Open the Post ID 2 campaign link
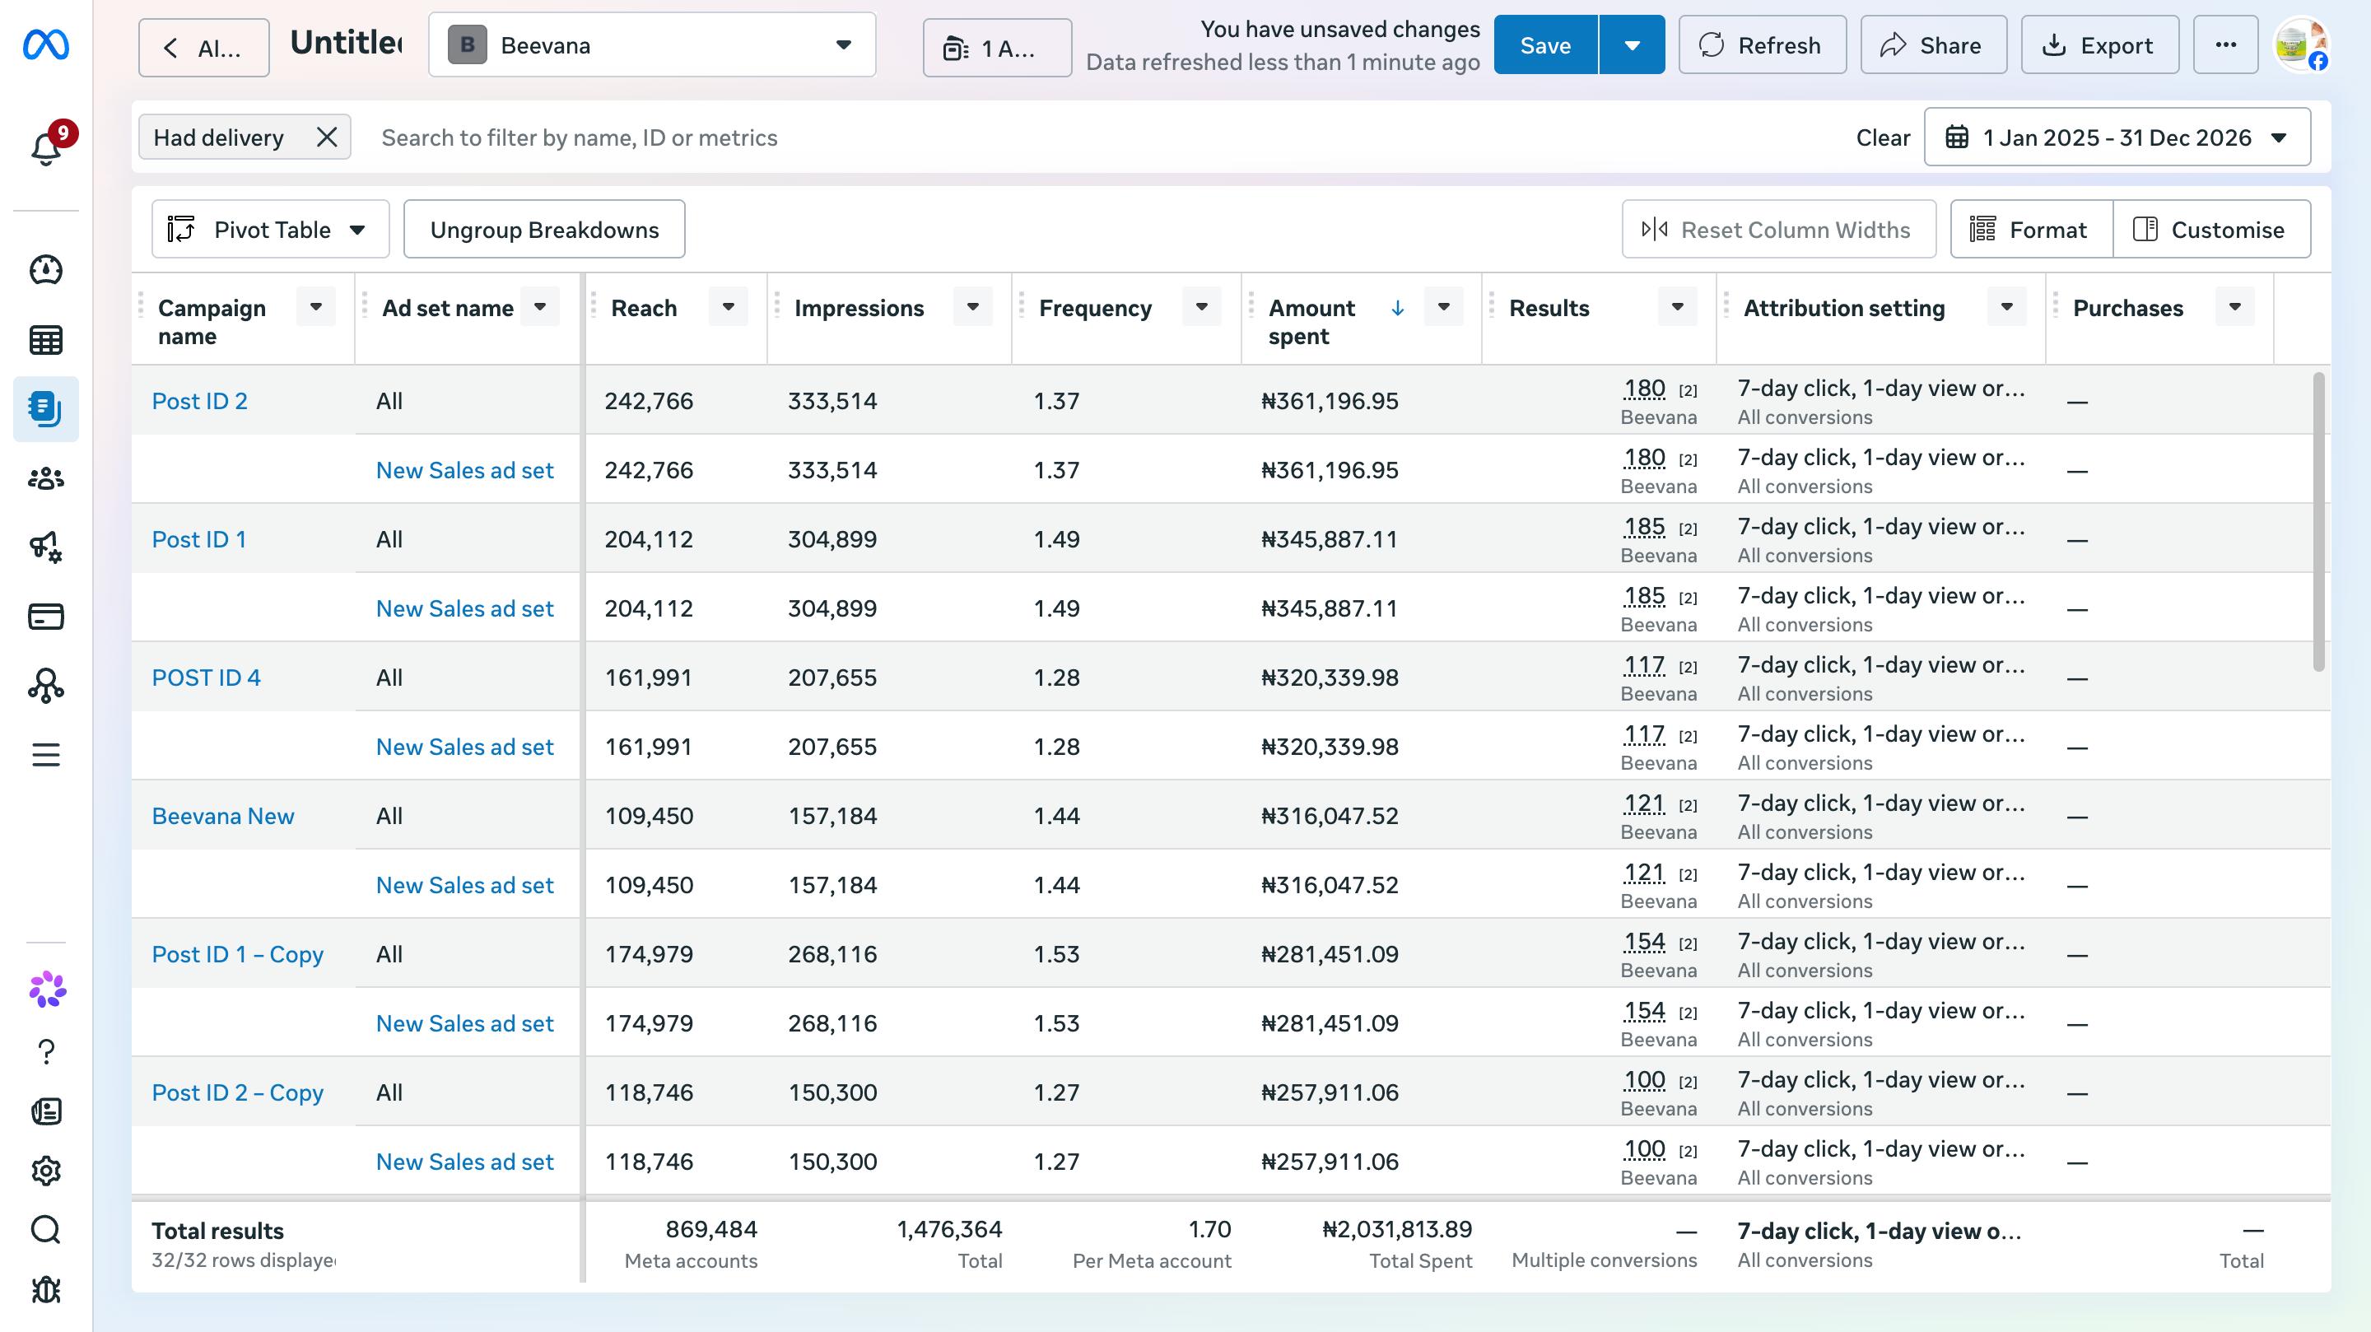 click(x=200, y=400)
